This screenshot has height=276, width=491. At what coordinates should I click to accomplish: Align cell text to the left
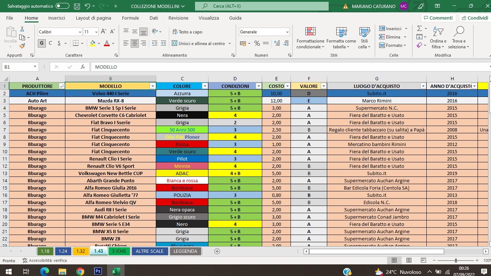pos(126,43)
